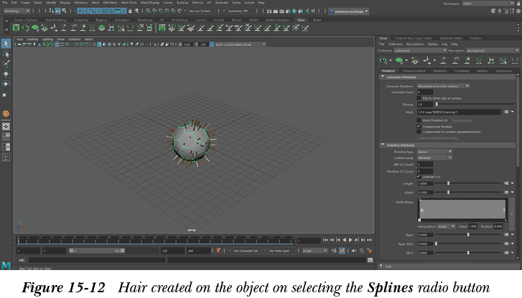
Task: Click the Specify Points button
Action: pos(462,120)
